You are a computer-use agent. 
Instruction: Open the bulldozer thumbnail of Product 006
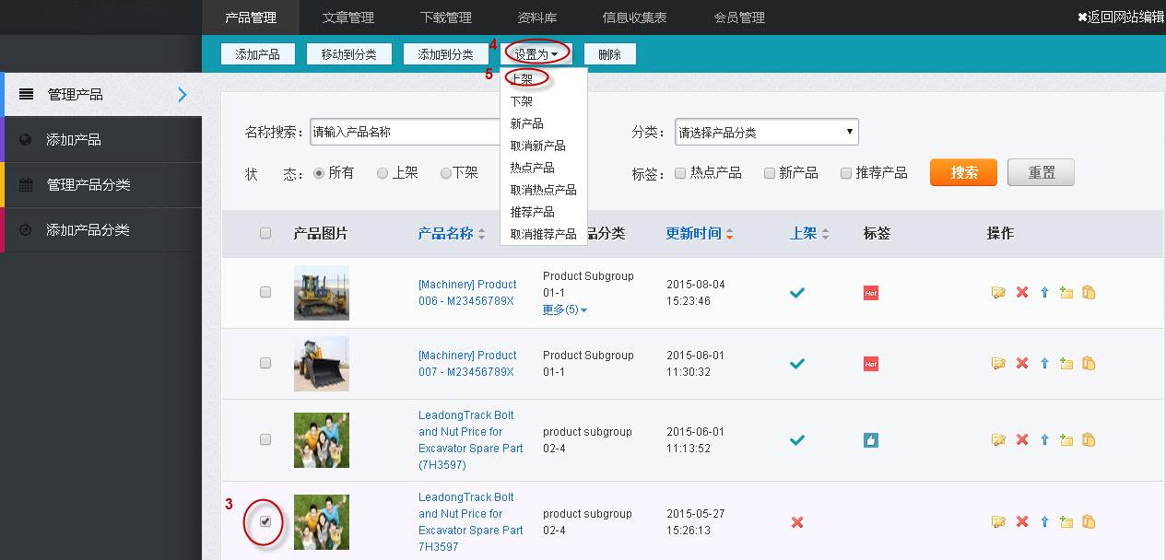[x=322, y=293]
